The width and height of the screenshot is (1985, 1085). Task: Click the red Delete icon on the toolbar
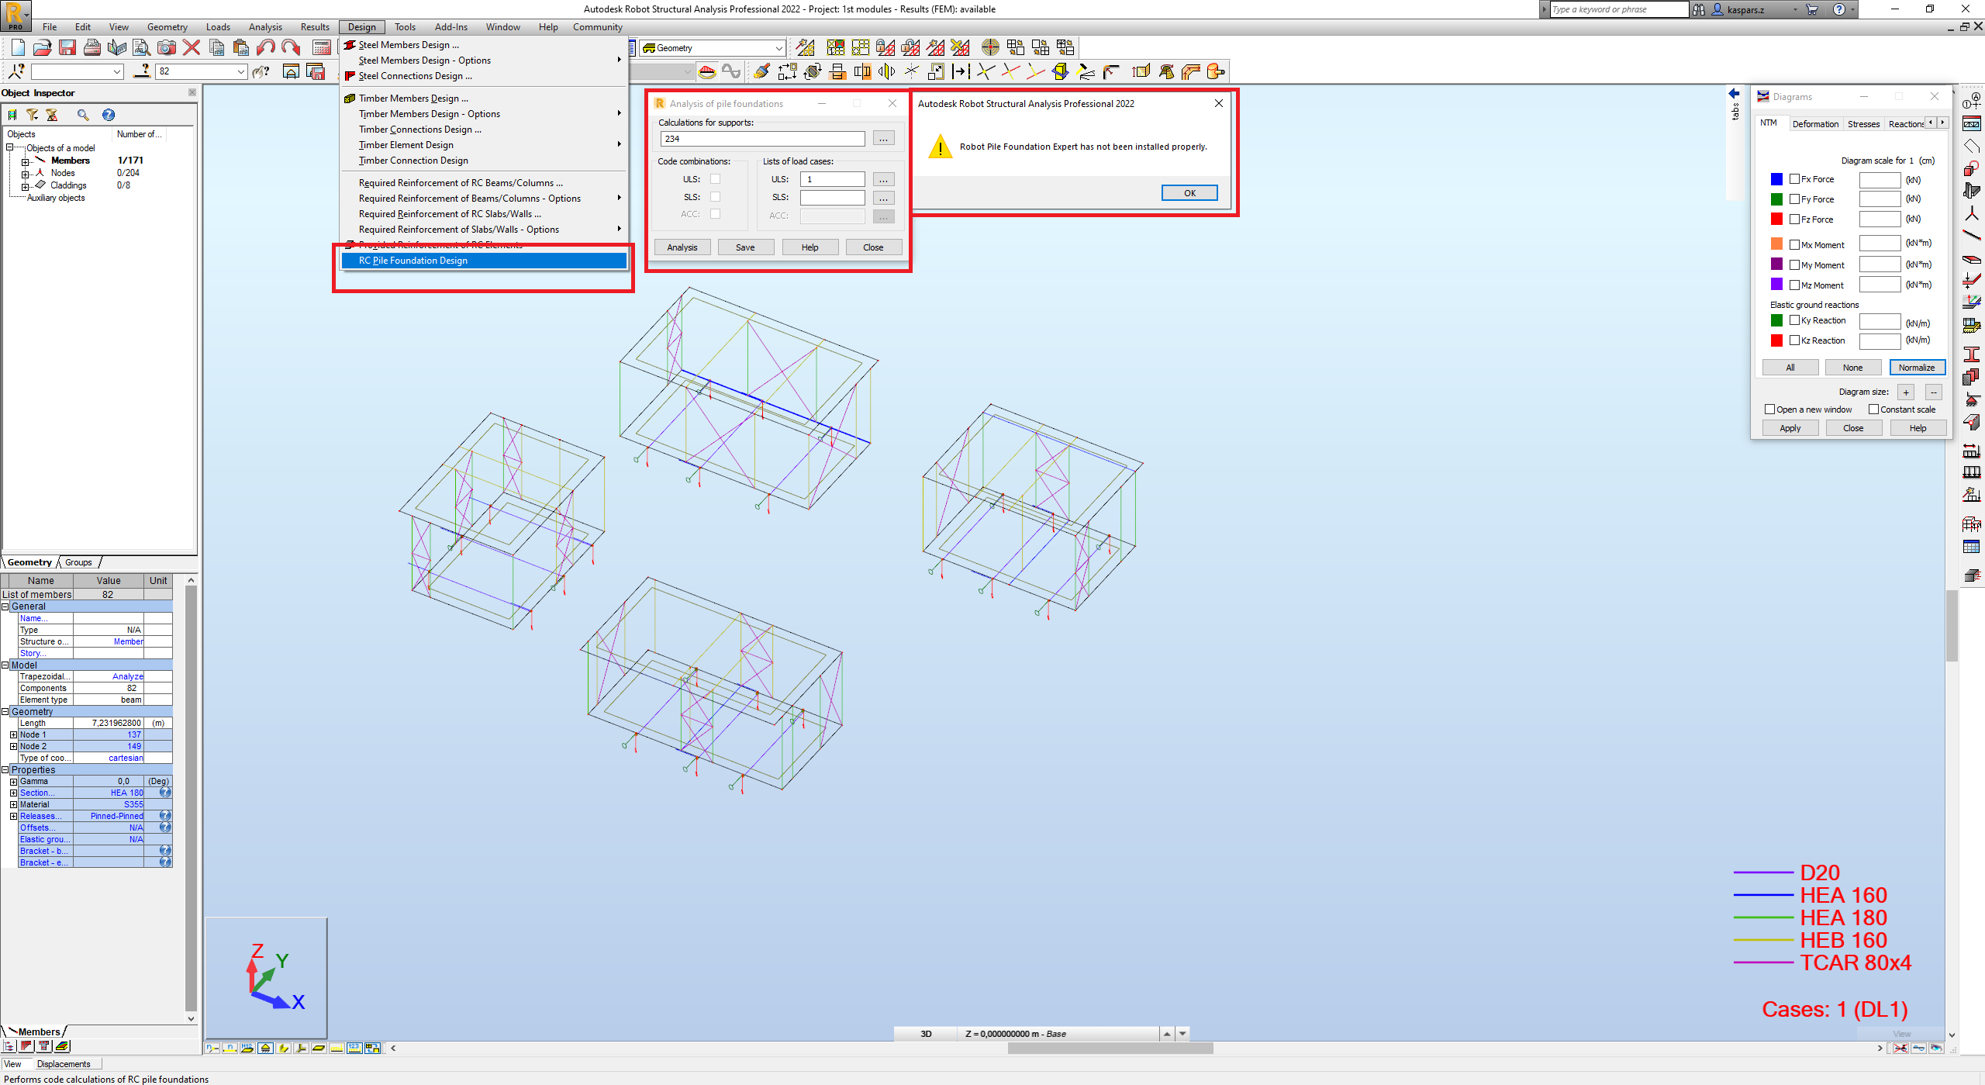point(192,47)
